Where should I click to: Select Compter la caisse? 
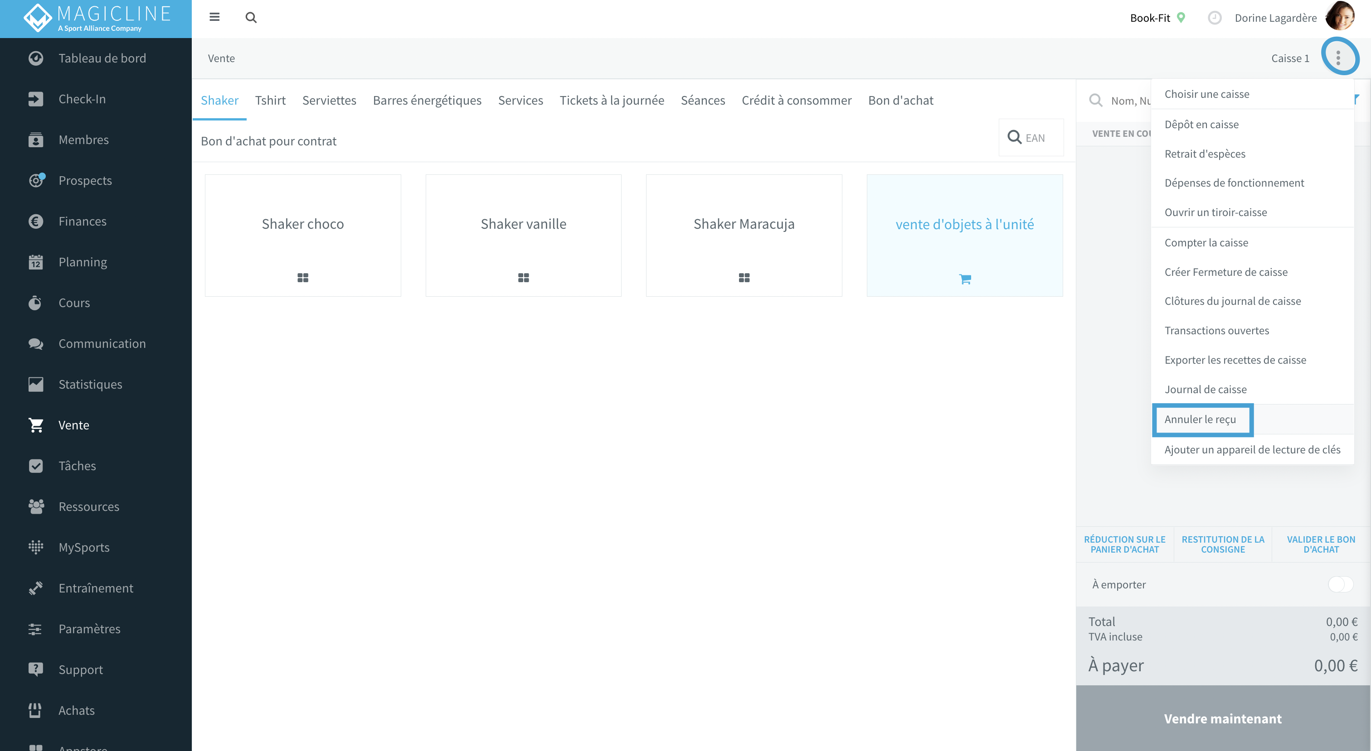[1252, 242]
